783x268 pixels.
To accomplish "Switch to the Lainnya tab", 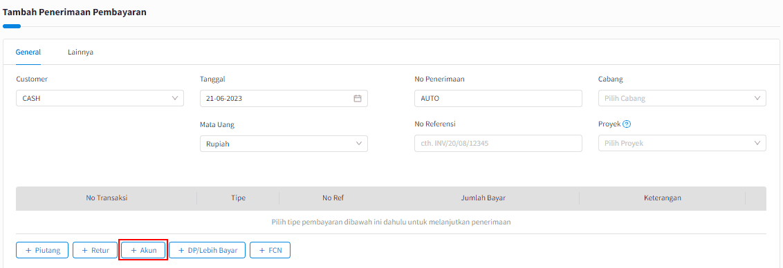I will pos(80,52).
